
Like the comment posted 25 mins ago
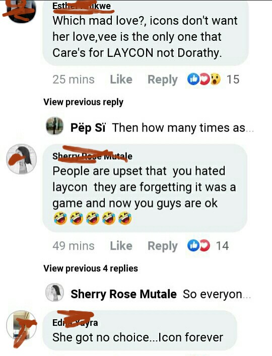tap(121, 80)
